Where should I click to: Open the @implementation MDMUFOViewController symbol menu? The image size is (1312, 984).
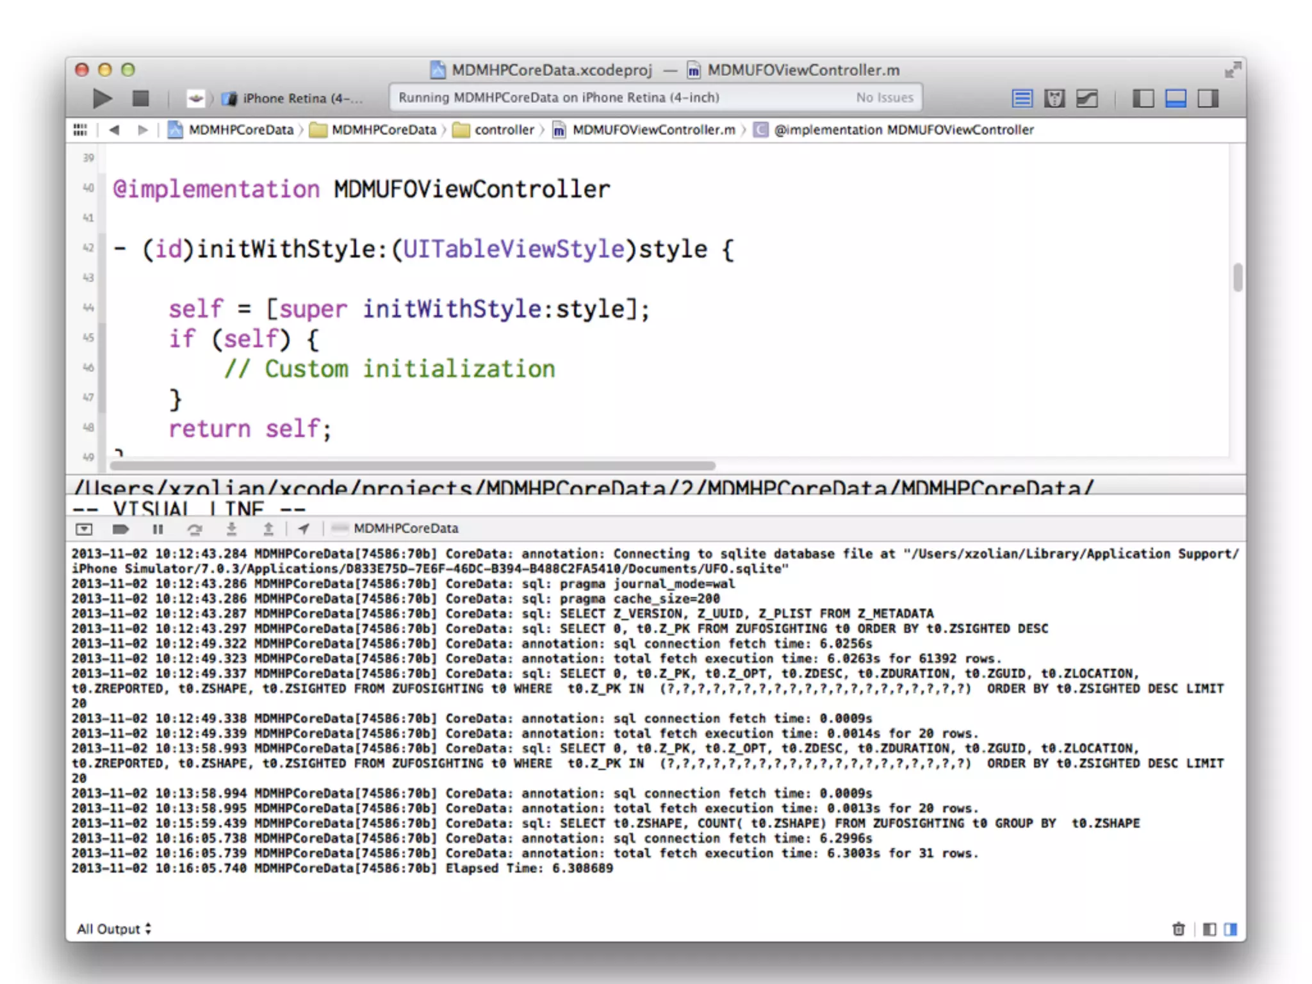894,130
